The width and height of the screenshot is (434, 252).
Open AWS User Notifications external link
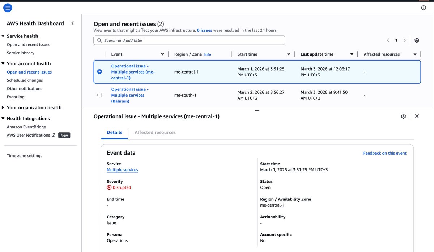coord(31,135)
